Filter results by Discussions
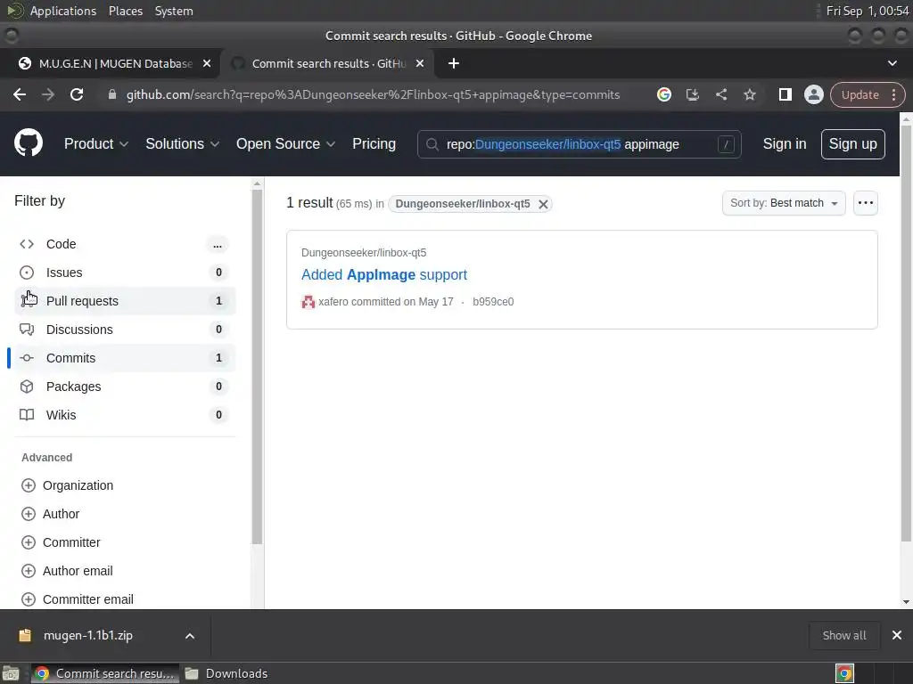The height and width of the screenshot is (684, 913). point(125,330)
